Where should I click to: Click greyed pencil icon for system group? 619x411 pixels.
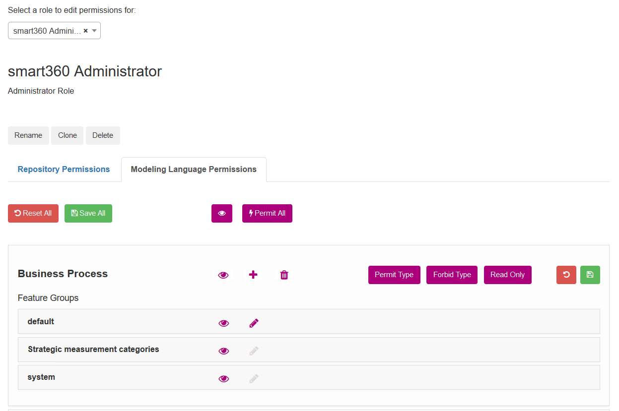pos(254,379)
